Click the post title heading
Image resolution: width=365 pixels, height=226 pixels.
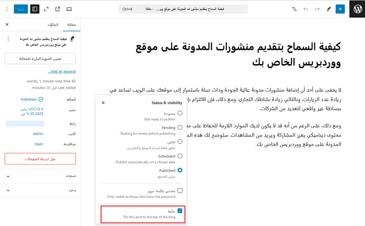pos(238,54)
